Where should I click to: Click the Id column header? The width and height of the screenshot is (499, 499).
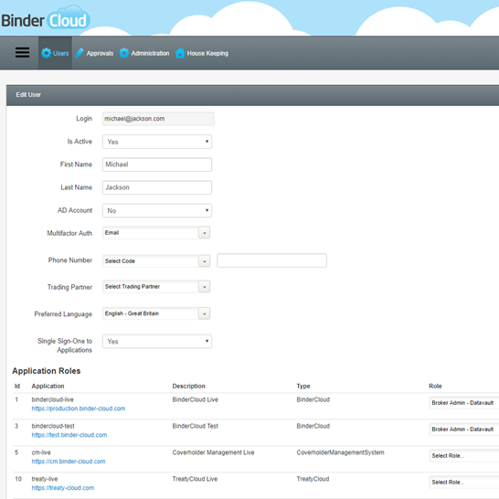[x=17, y=386]
